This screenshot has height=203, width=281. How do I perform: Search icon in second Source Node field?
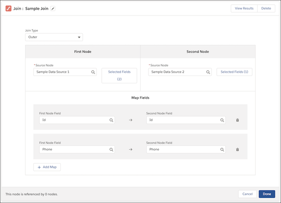(208, 72)
